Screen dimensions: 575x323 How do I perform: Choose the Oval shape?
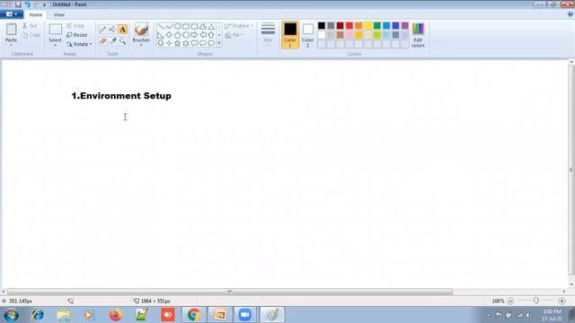click(178, 26)
